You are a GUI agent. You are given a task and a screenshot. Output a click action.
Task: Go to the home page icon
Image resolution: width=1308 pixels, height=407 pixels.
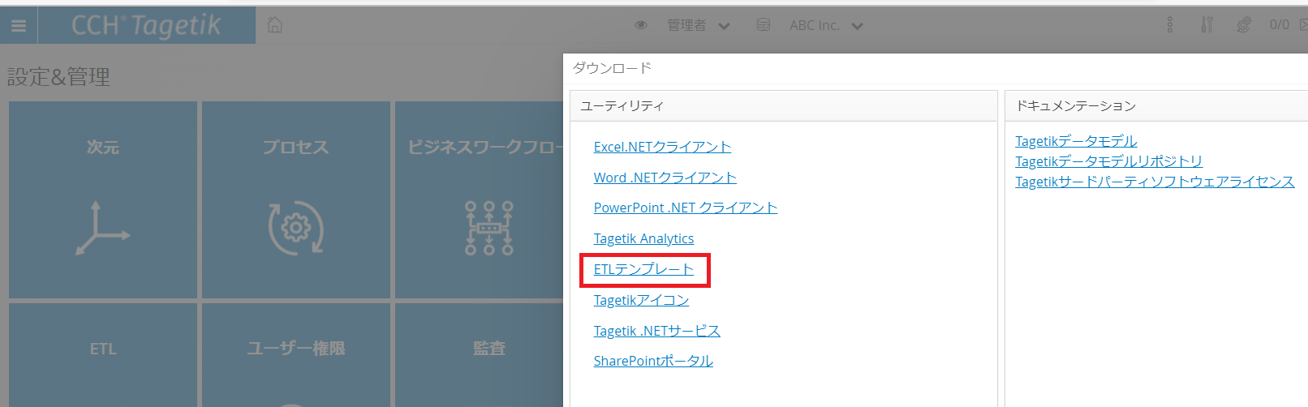coord(275,25)
